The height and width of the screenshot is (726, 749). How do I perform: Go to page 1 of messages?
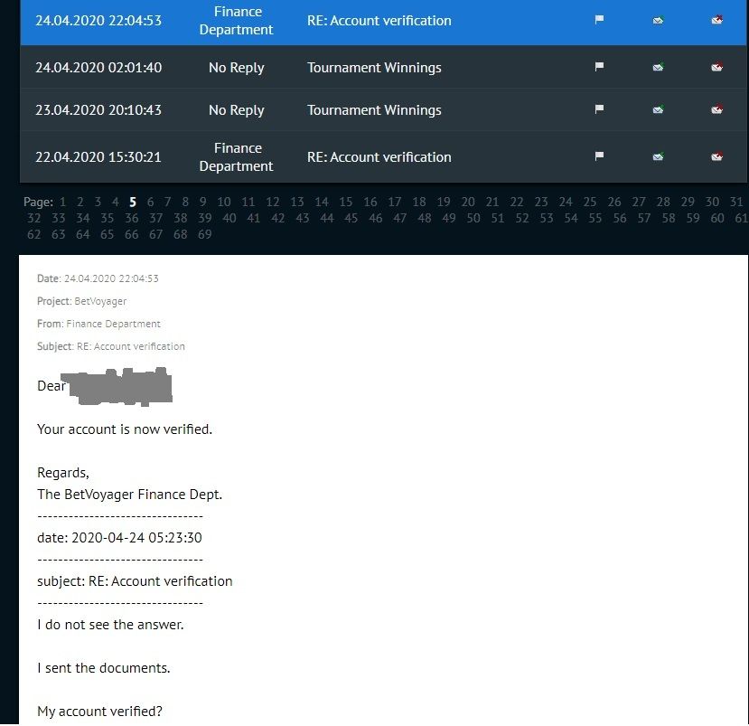(62, 202)
